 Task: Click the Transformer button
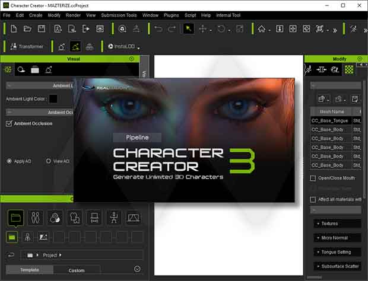click(x=27, y=46)
